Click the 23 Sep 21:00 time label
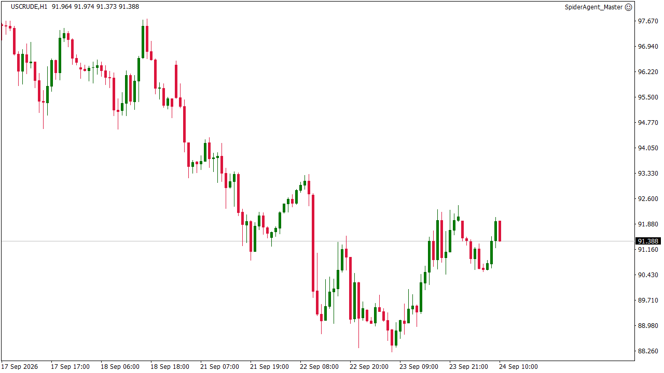The image size is (664, 373). [x=468, y=367]
